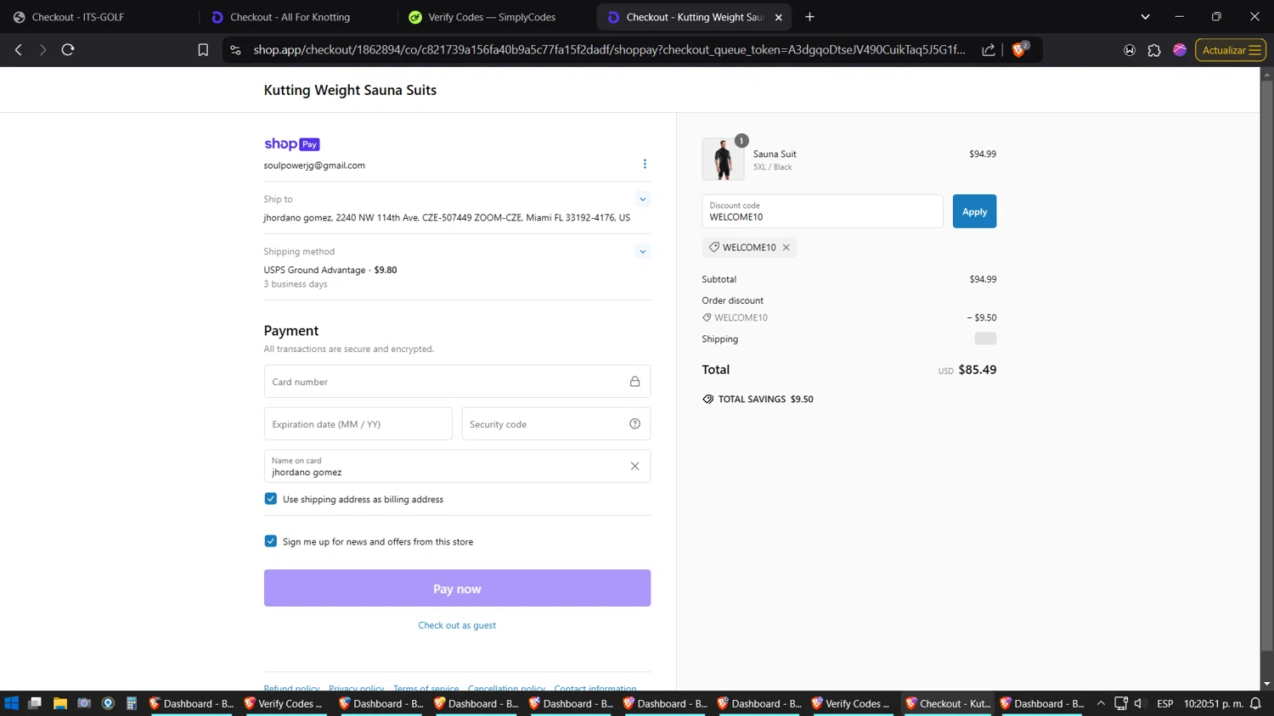
Task: Uncheck Sign me up for news and offers
Action: click(x=270, y=541)
